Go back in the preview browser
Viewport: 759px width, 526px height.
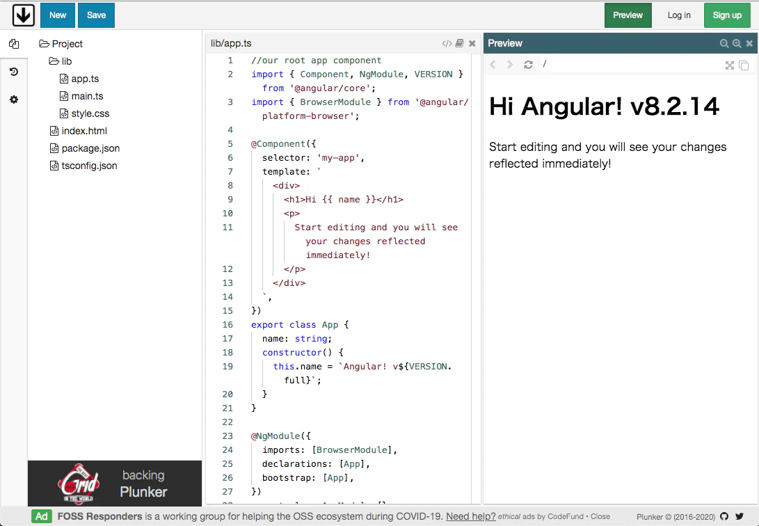[x=493, y=65]
